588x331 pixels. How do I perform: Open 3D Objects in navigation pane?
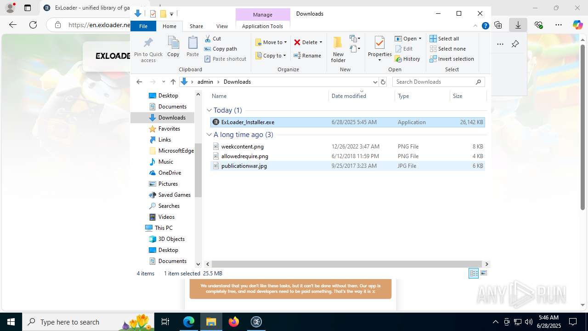(171, 239)
